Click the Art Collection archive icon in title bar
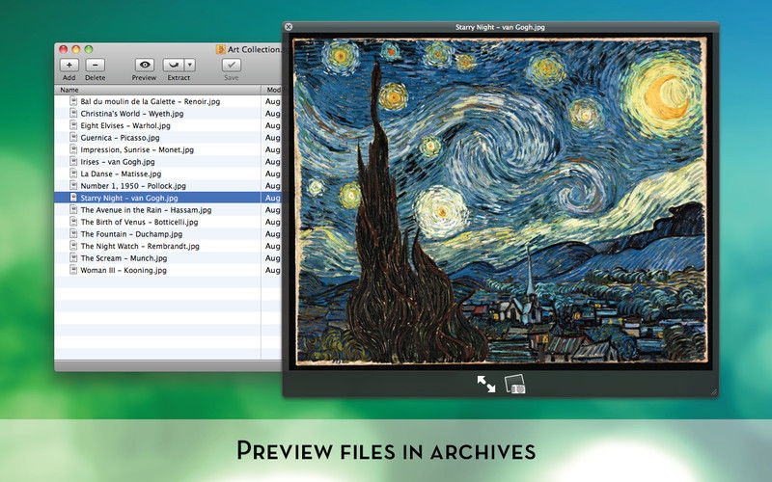 (221, 49)
